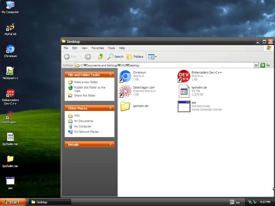Click the EN language indicator
Image resolution: width=275 pixels, height=206 pixels.
tap(232, 202)
